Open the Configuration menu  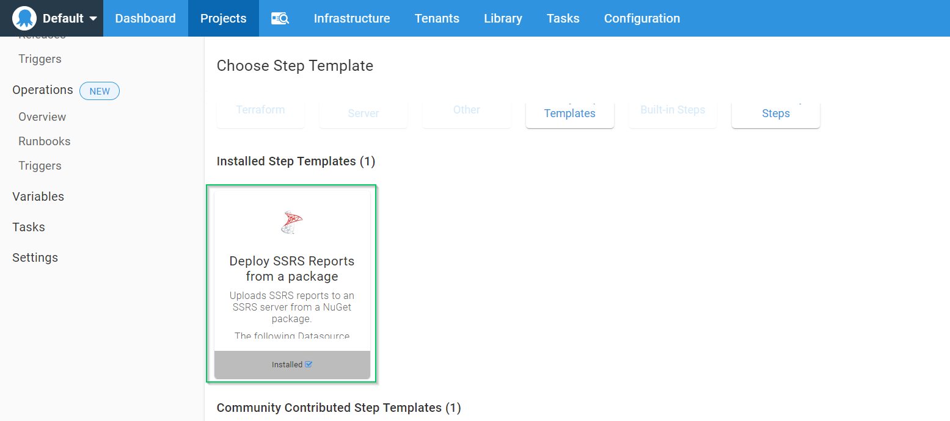coord(642,18)
